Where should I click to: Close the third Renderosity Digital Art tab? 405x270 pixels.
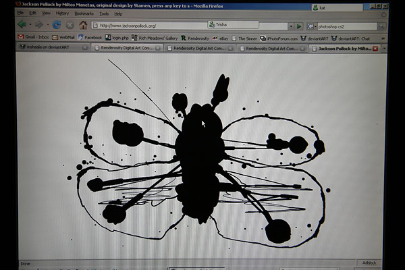[302, 49]
